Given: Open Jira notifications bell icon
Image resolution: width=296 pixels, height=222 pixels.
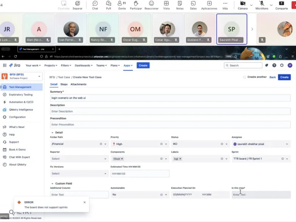Looking at the screenshot, I should pos(266,65).
